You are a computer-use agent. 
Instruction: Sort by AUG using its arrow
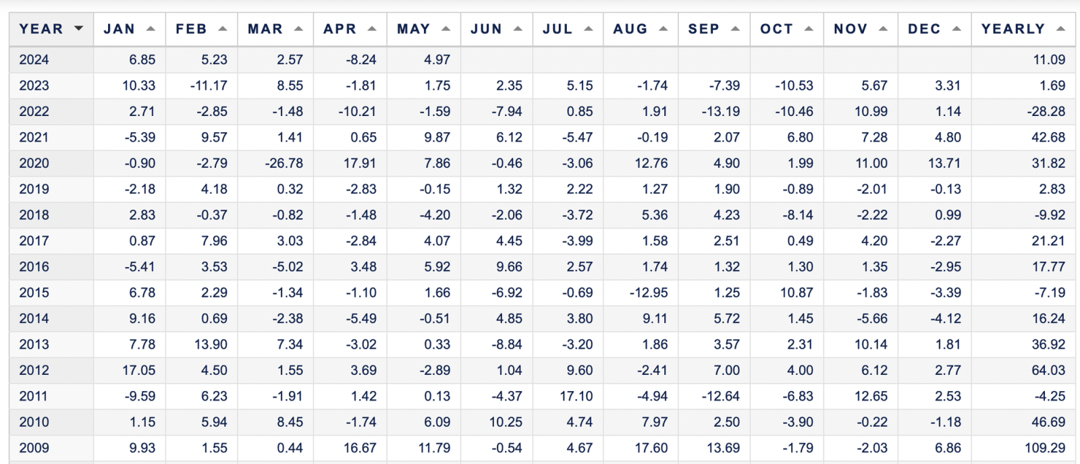pos(664,29)
